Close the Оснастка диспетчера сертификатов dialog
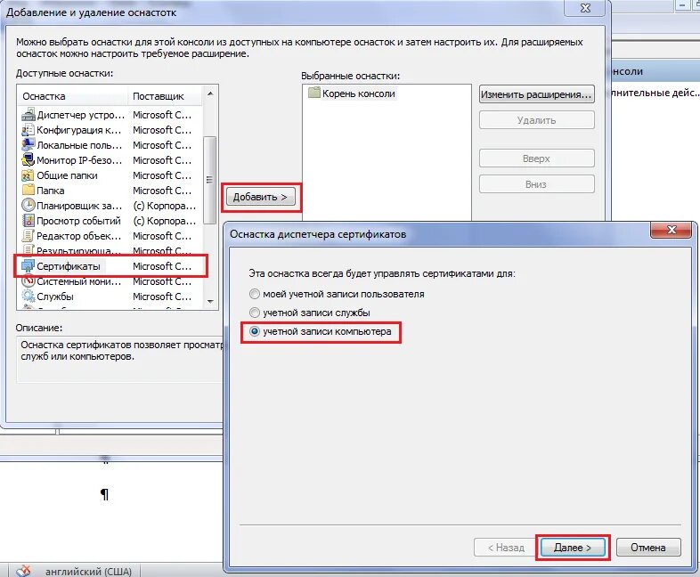700x577 pixels. [672, 230]
